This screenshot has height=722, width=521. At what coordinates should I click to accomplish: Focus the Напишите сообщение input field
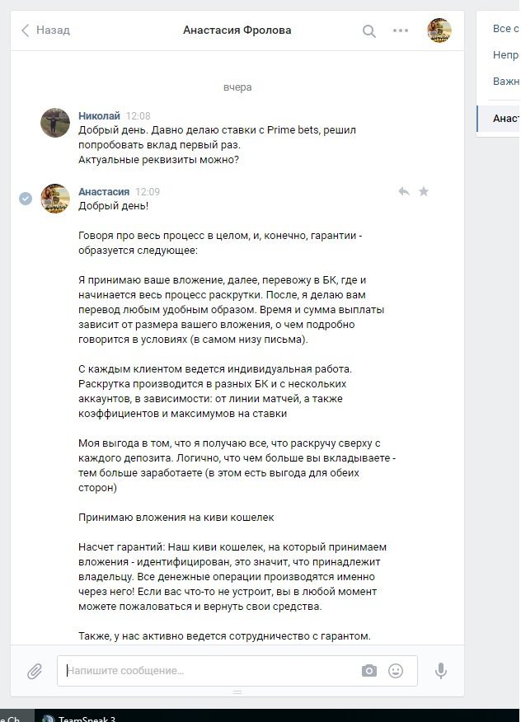tap(209, 671)
